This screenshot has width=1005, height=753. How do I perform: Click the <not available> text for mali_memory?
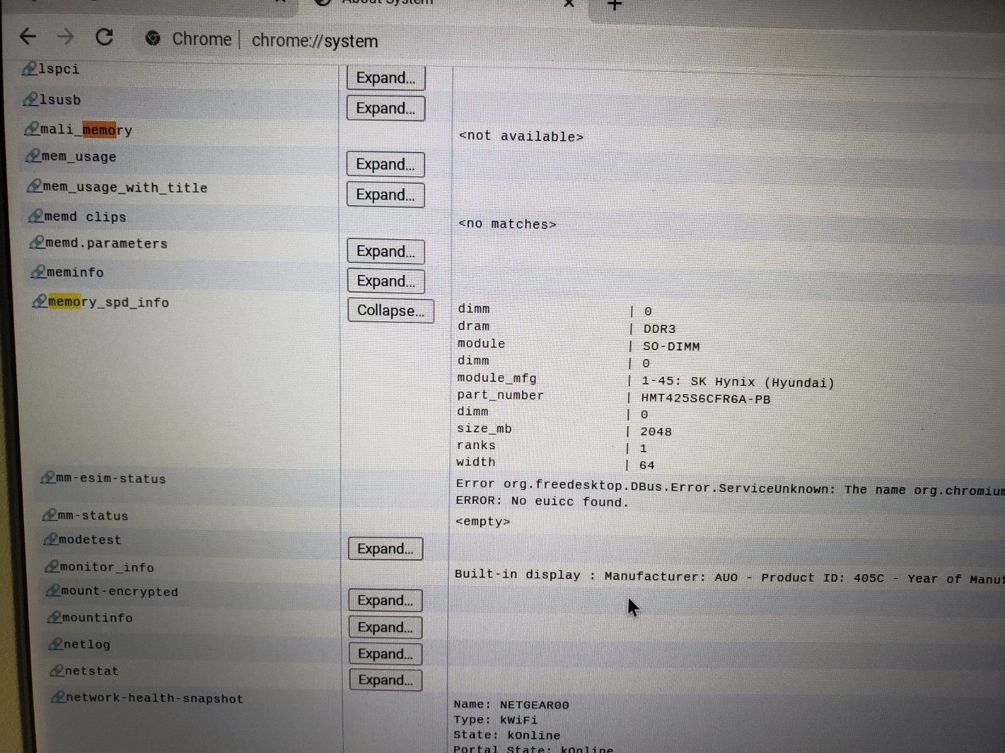pyautogui.click(x=521, y=136)
